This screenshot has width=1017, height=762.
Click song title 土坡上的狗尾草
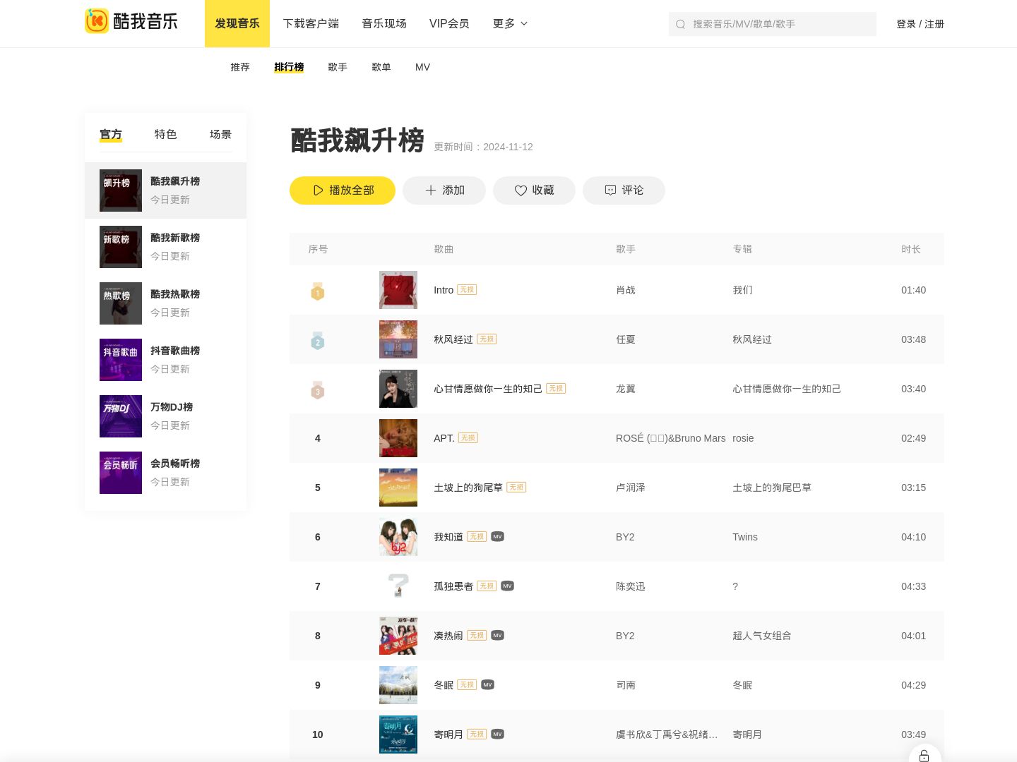tap(468, 488)
